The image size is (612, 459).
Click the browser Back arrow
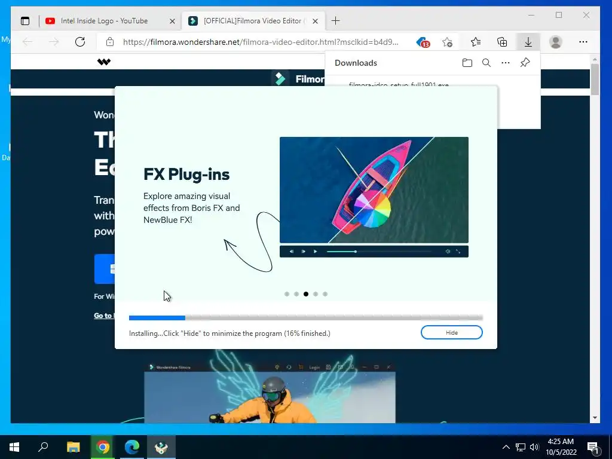pyautogui.click(x=27, y=42)
